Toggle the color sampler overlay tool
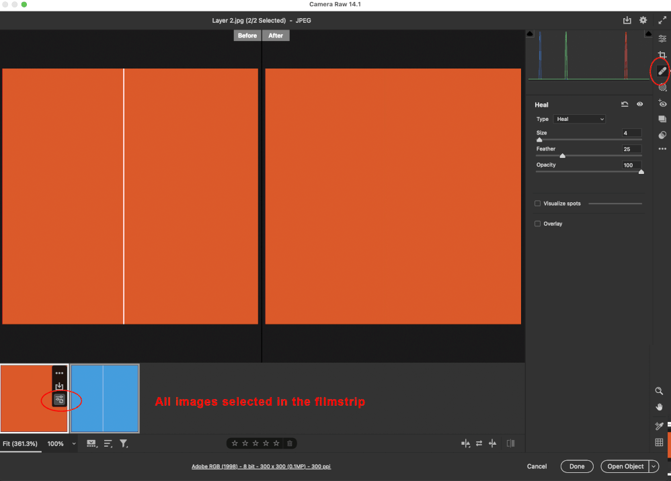The width and height of the screenshot is (671, 481). pyautogui.click(x=659, y=426)
